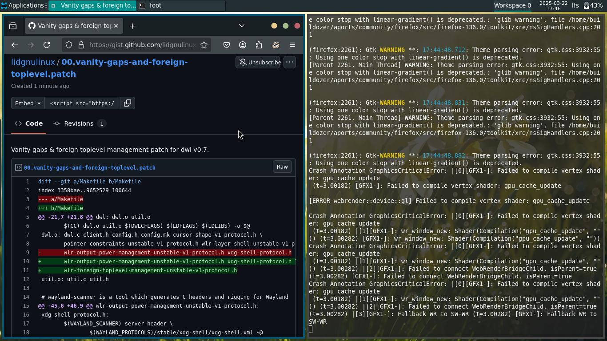607x341 pixels.
Task: Switch to the Revisions tab
Action: [x=79, y=123]
